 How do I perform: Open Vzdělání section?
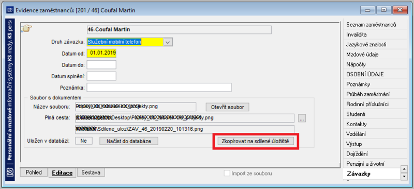[x=375, y=134]
